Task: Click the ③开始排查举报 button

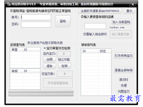Action: pos(58,83)
